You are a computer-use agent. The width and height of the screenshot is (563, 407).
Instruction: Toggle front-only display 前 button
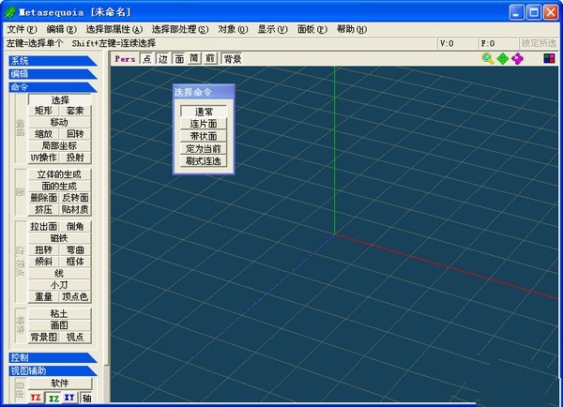210,58
